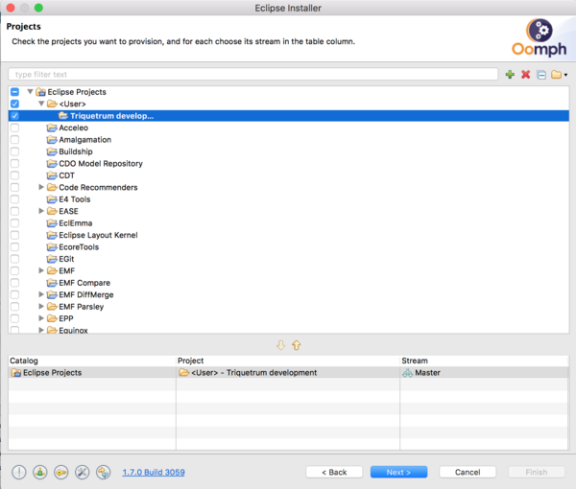Add a user project with the green plus icon

(x=510, y=75)
